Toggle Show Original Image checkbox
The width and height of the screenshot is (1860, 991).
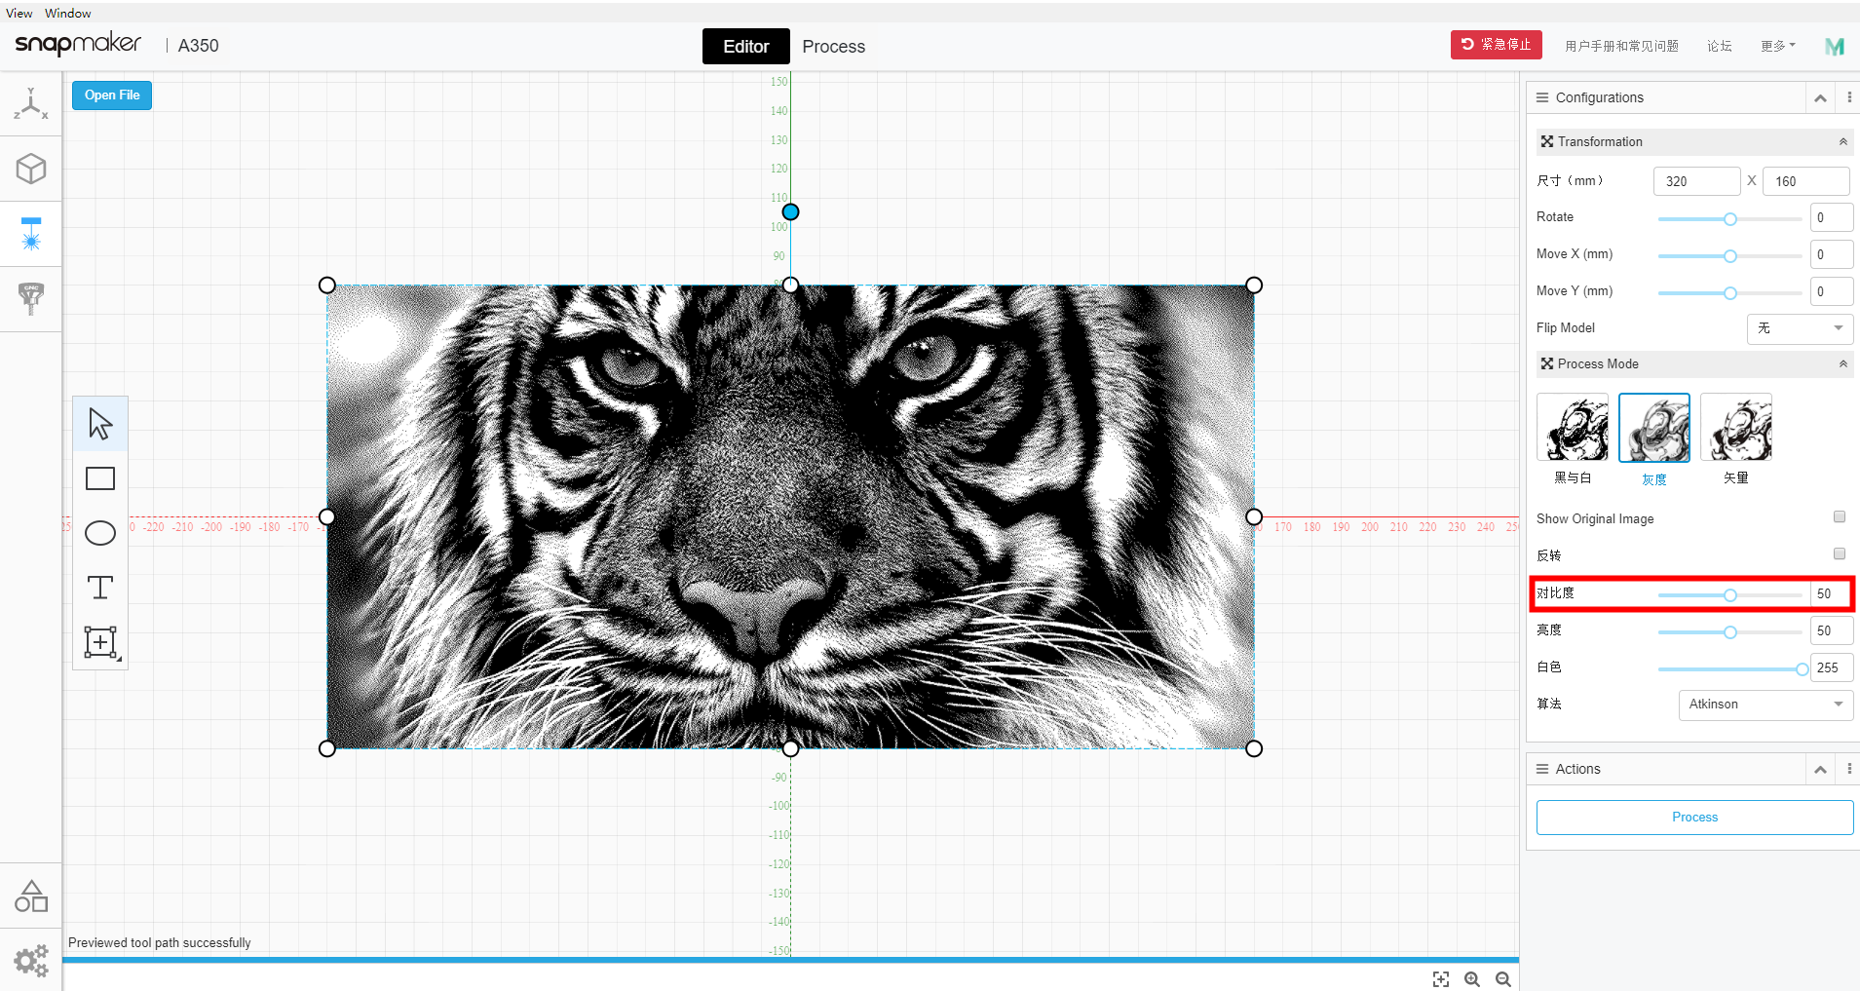pos(1840,517)
